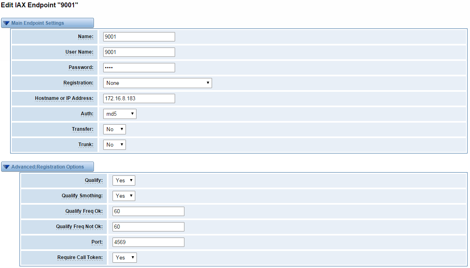The image size is (470, 268).
Task: Click the "Qualify Freq Not Ok:" label
Action: 80,227
